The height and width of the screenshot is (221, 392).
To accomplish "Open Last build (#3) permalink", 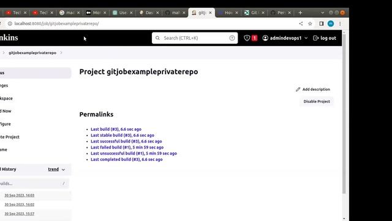I will pos(116,130).
